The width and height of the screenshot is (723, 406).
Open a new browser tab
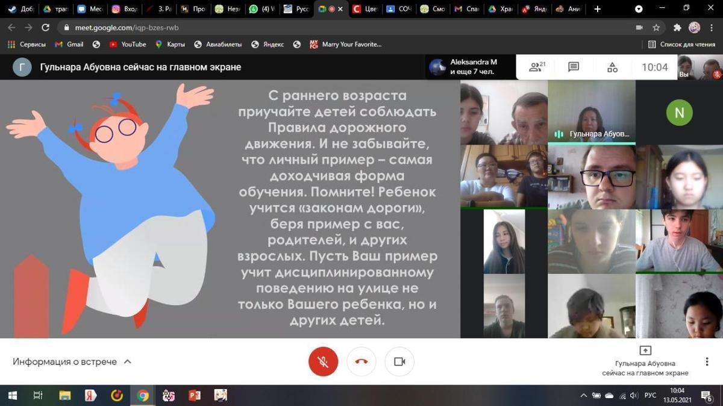(598, 9)
